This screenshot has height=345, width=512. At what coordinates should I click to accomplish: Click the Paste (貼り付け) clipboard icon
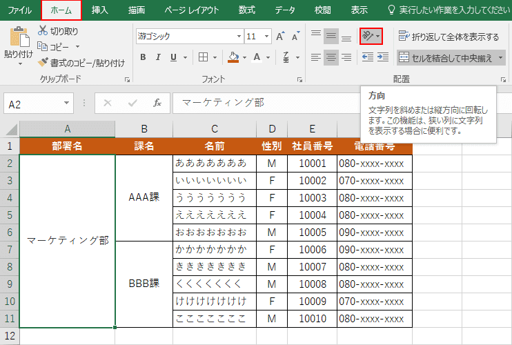[x=19, y=37]
